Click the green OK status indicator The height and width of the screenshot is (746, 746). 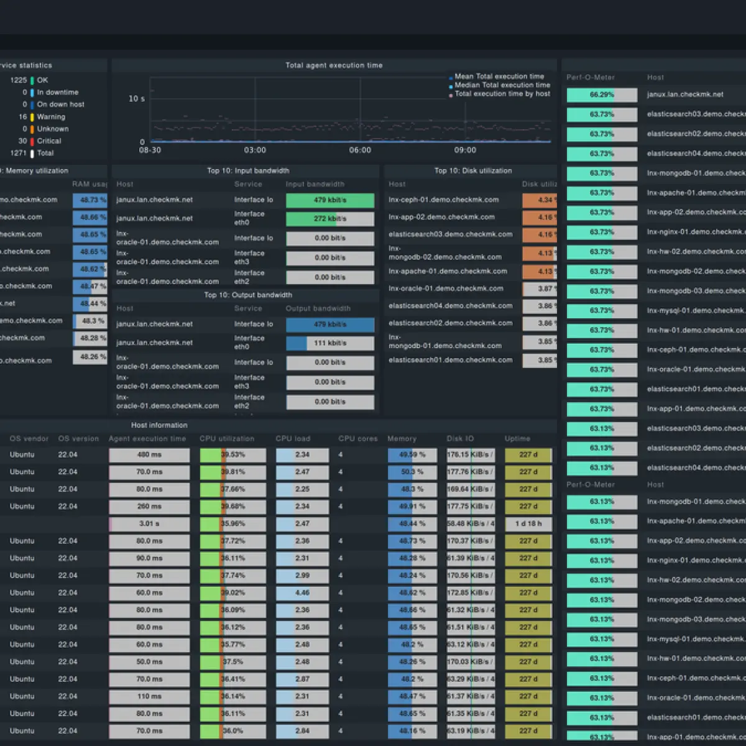tap(32, 80)
